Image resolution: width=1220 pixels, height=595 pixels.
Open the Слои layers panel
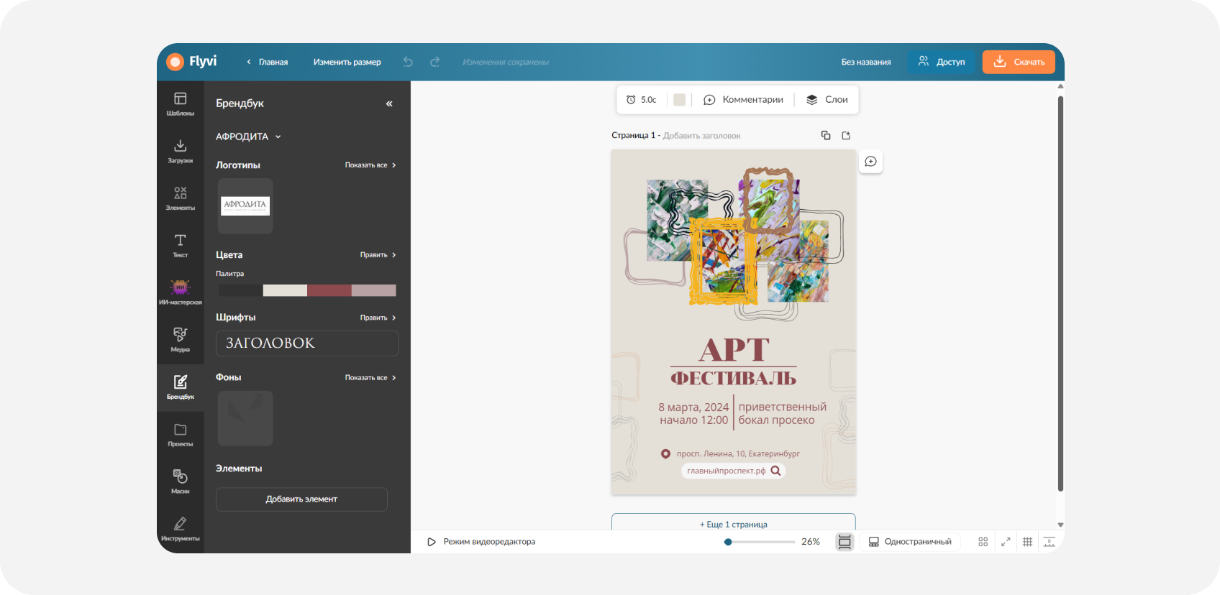point(827,100)
